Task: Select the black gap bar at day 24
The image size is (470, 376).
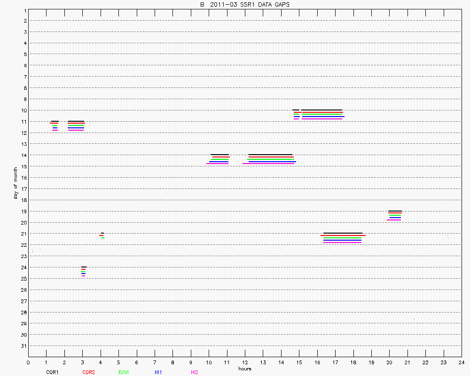Action: (84, 267)
